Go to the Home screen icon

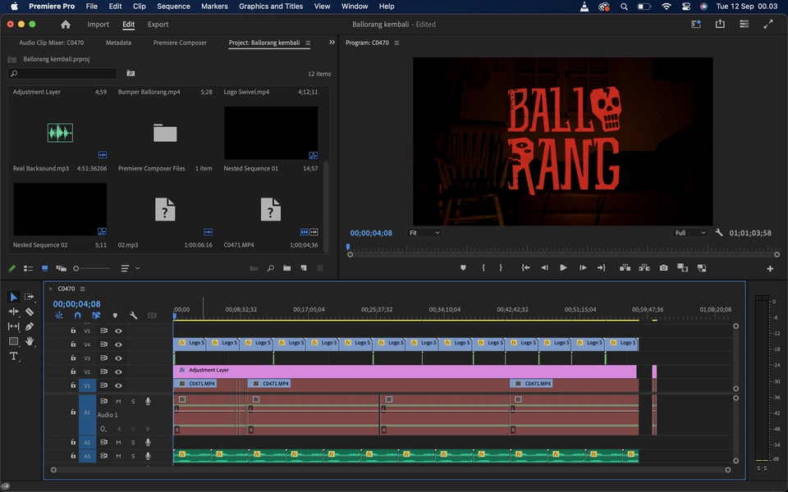point(66,24)
